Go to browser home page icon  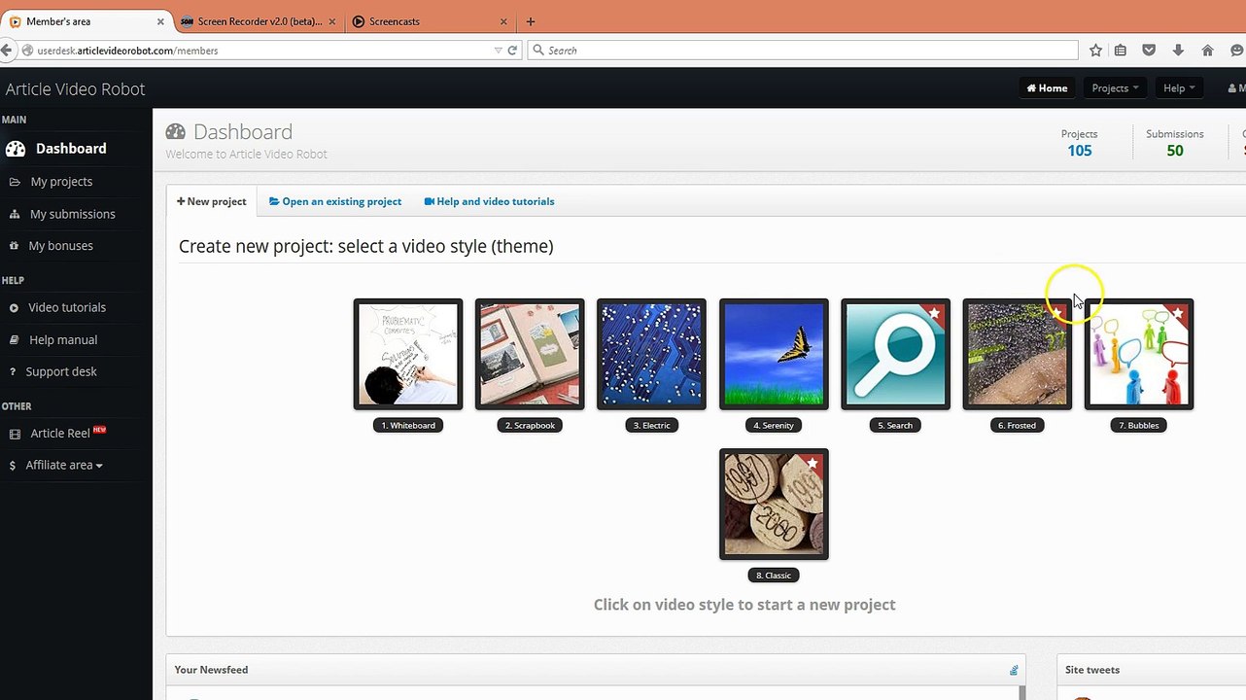pyautogui.click(x=1207, y=51)
